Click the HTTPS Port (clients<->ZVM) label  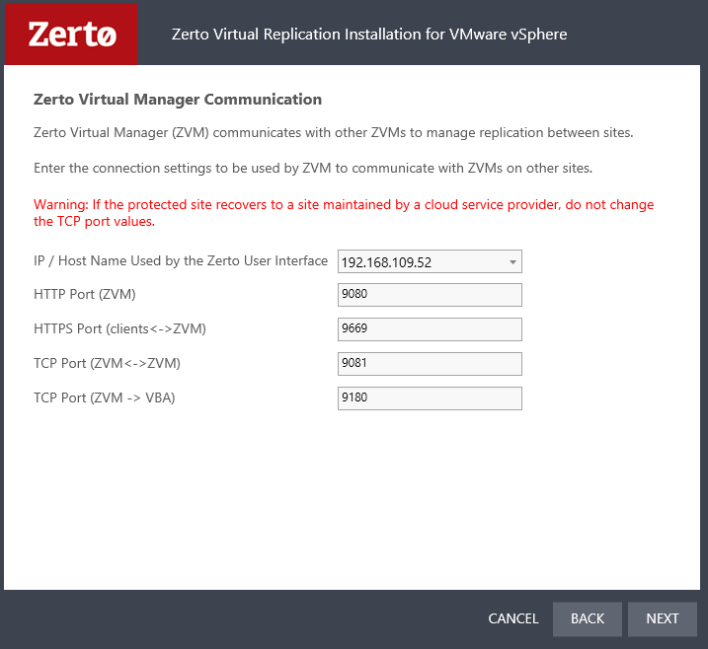(x=119, y=329)
